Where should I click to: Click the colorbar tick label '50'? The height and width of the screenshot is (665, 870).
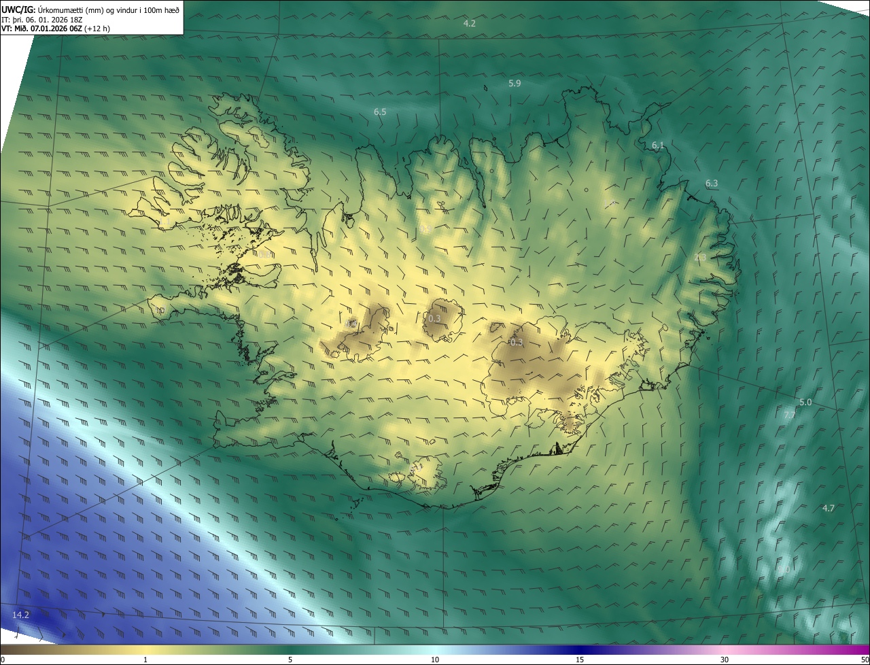point(865,660)
